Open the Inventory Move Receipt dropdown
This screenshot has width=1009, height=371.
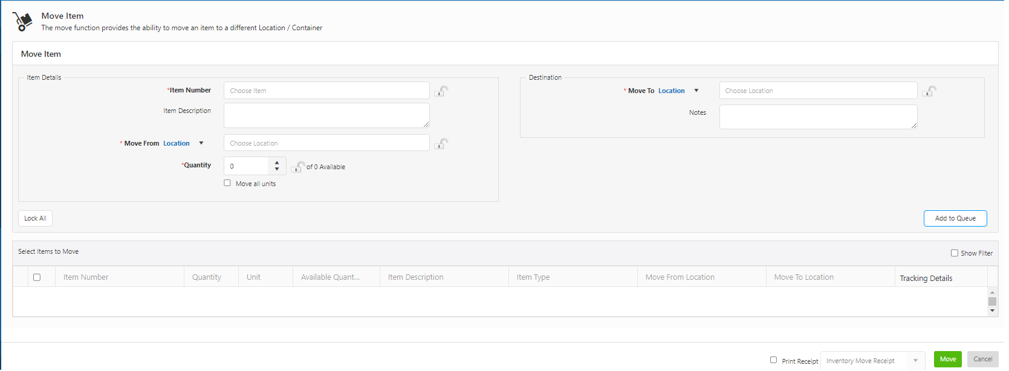(x=915, y=361)
